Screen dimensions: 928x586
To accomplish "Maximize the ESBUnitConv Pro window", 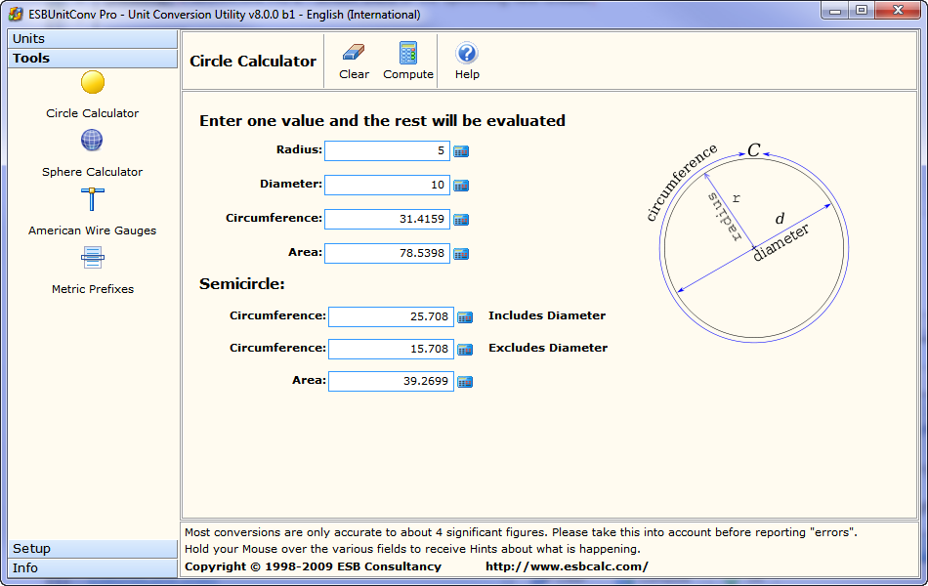I will tap(862, 11).
